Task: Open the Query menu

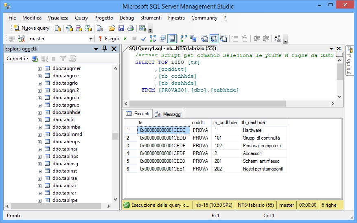Action: tap(81, 18)
